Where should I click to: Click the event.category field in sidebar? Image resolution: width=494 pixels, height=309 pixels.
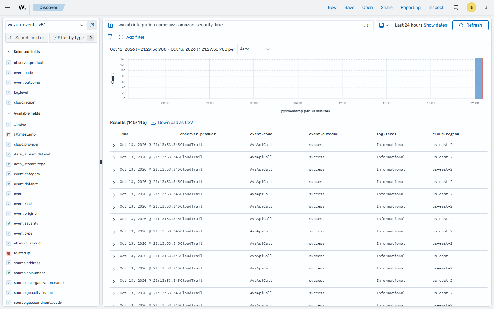click(x=27, y=174)
